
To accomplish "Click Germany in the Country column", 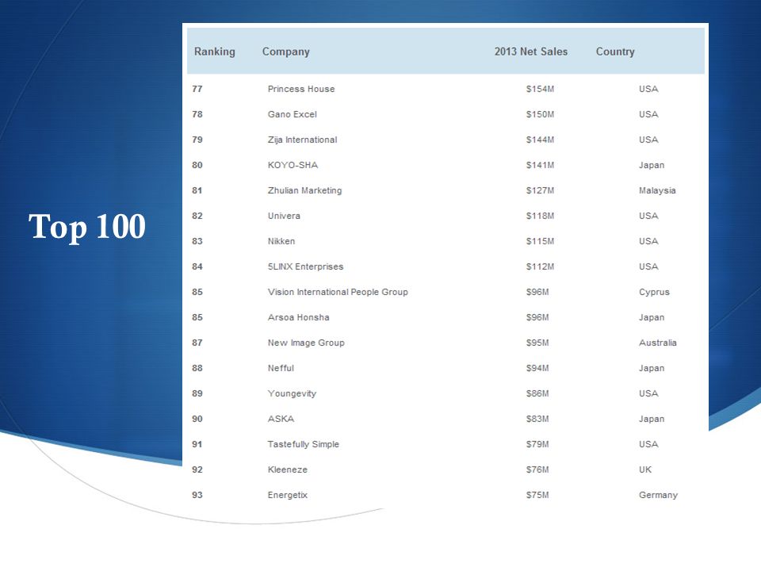I will click(658, 495).
